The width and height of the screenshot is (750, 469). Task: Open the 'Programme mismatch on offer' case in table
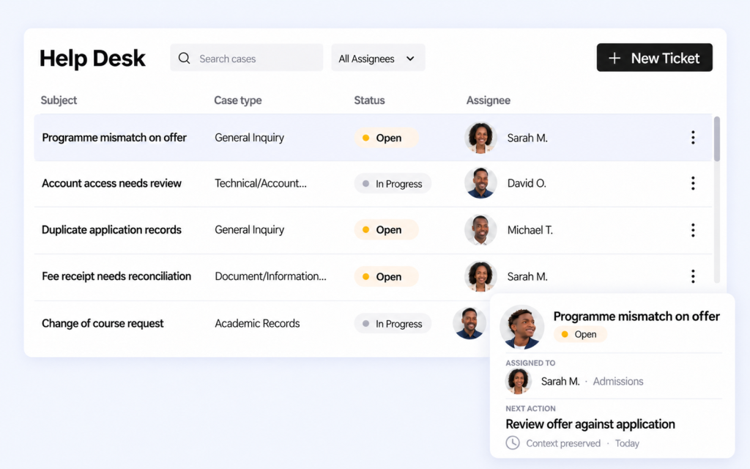pyautogui.click(x=114, y=138)
